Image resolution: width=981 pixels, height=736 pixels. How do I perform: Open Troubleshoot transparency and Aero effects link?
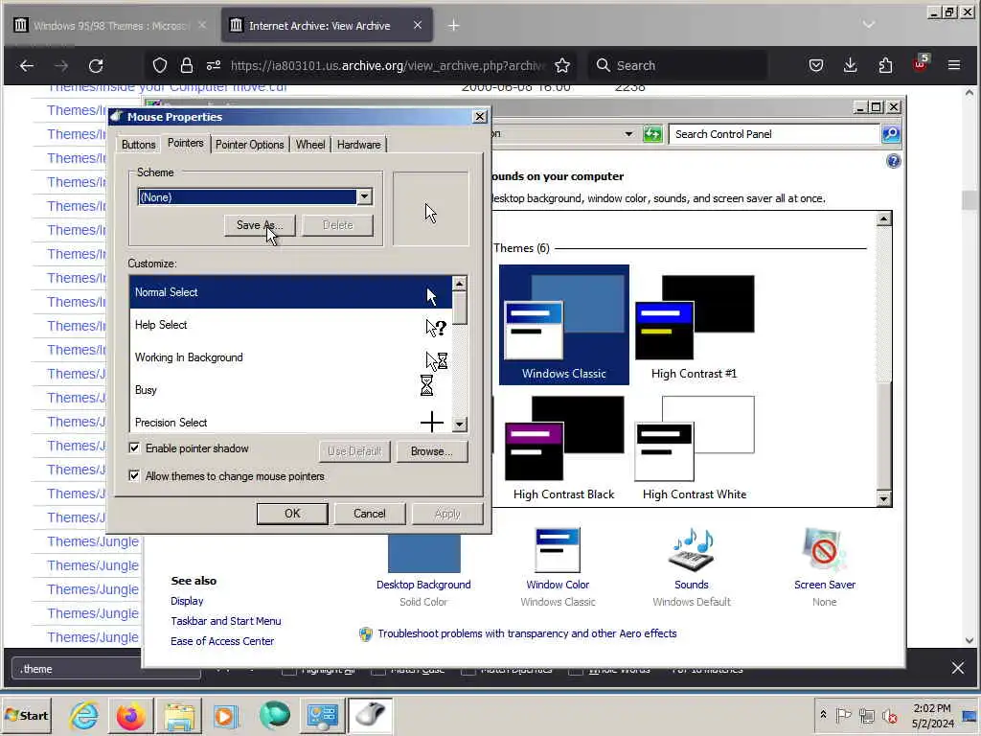click(527, 633)
